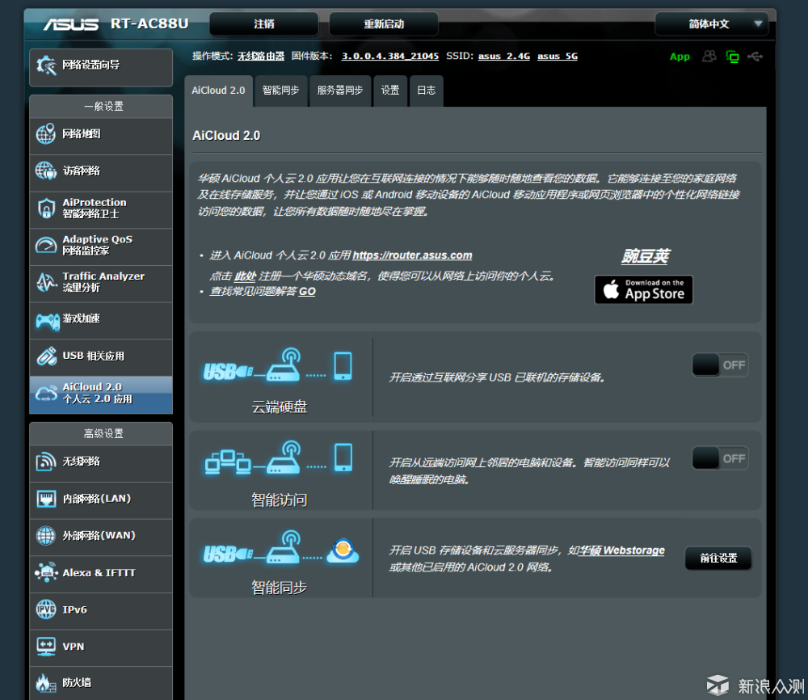This screenshot has height=700, width=808.
Task: Click the 无线路由器 operation mode link
Action: click(261, 57)
